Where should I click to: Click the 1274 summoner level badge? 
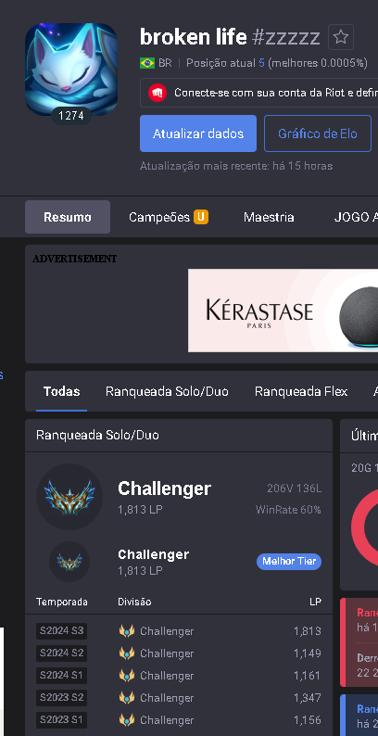pos(71,116)
